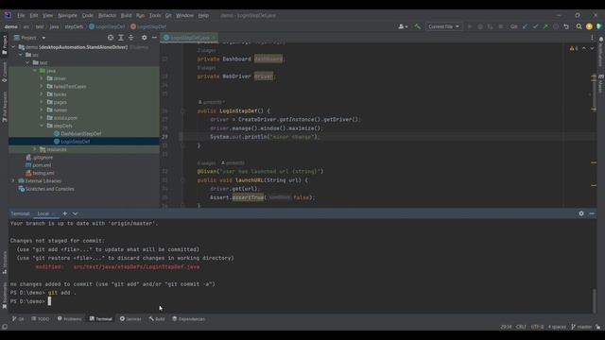
Task: Open the Dependencies tool window
Action: [188, 319]
